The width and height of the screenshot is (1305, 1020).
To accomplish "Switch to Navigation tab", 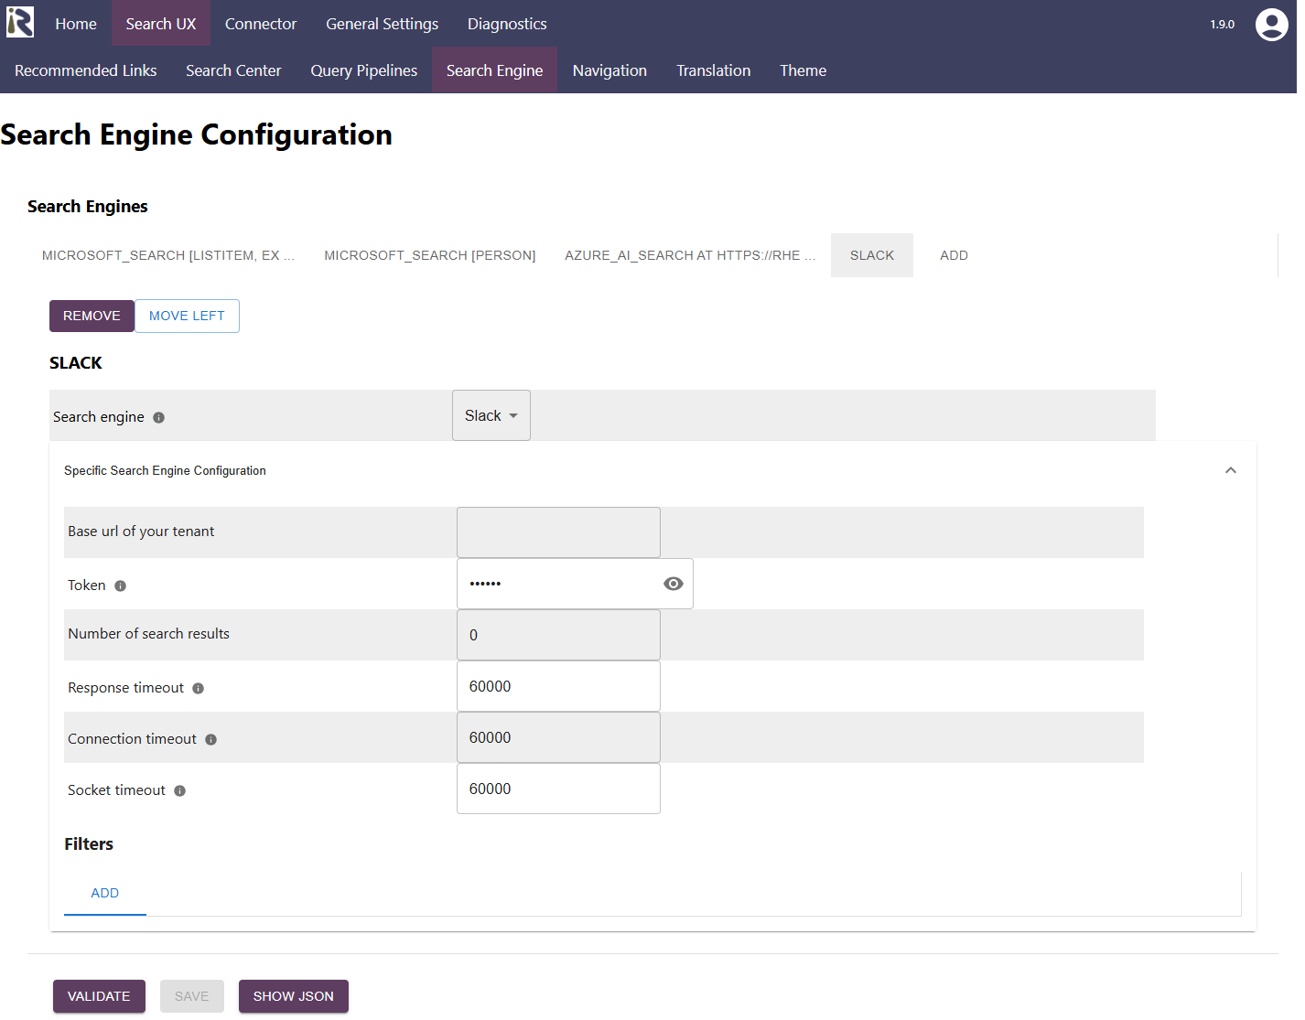I will point(609,70).
